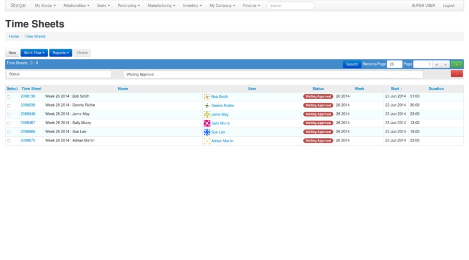This screenshot has width=469, height=260.
Task: Click Adrian Martin's avatar icon
Action: point(207,141)
